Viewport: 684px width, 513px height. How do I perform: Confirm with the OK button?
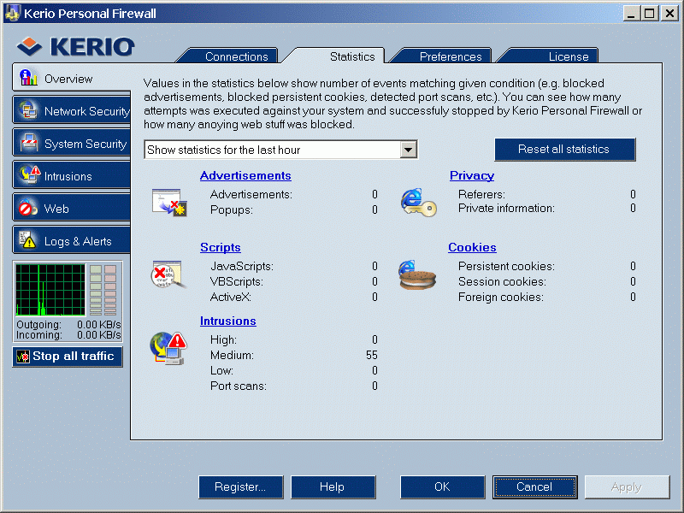(x=442, y=486)
